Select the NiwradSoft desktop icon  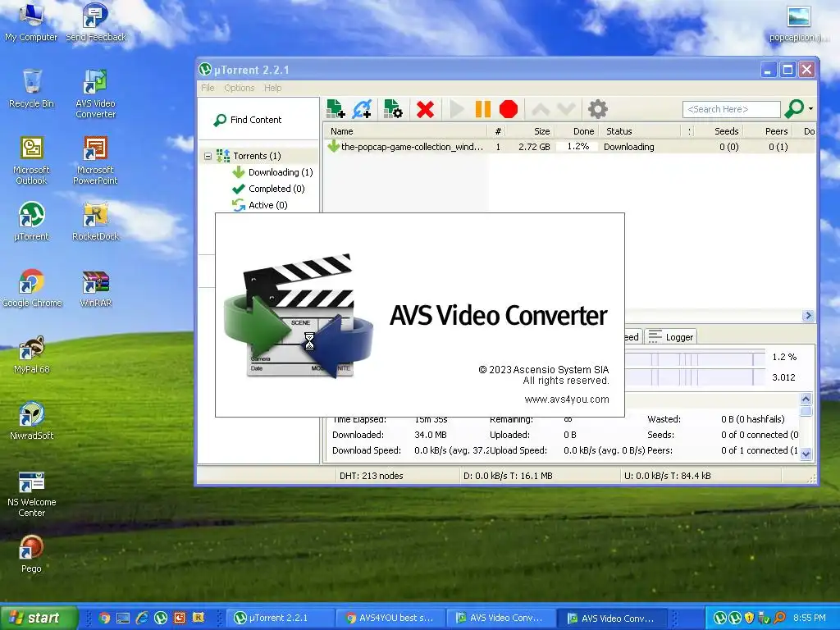tap(31, 421)
